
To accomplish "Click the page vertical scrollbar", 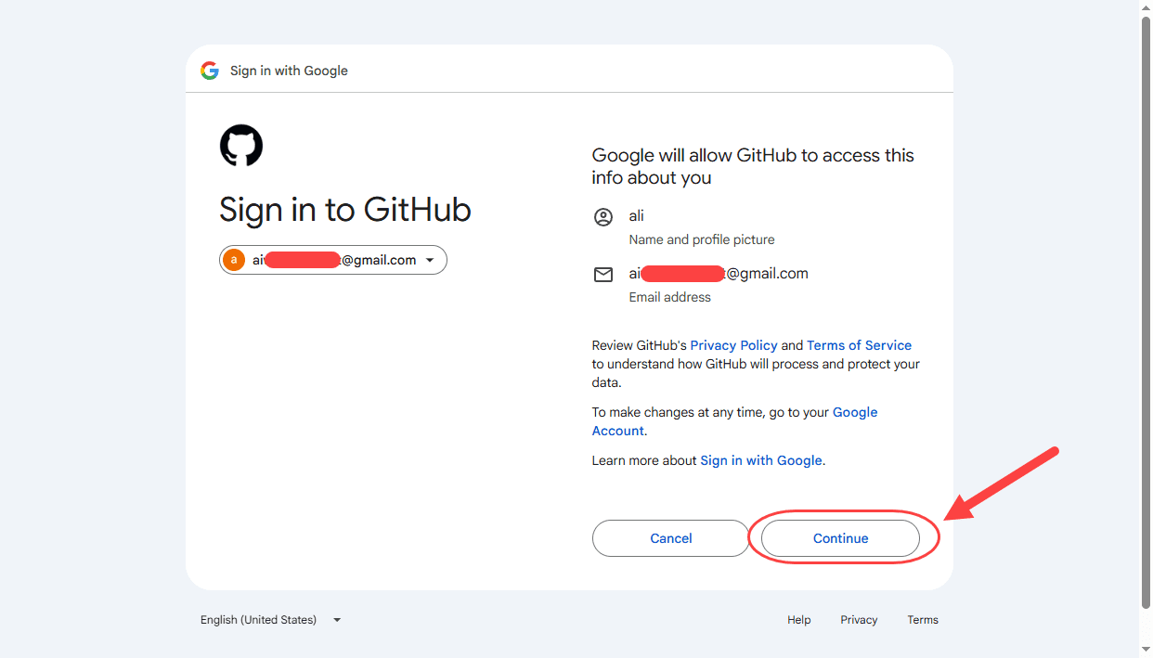I will point(1146,311).
